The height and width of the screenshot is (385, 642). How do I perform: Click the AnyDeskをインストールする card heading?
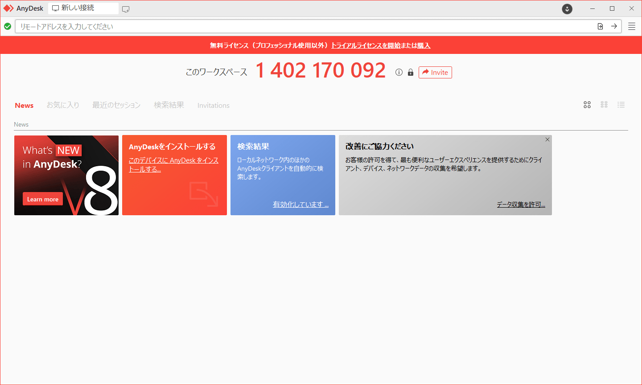coord(172,146)
